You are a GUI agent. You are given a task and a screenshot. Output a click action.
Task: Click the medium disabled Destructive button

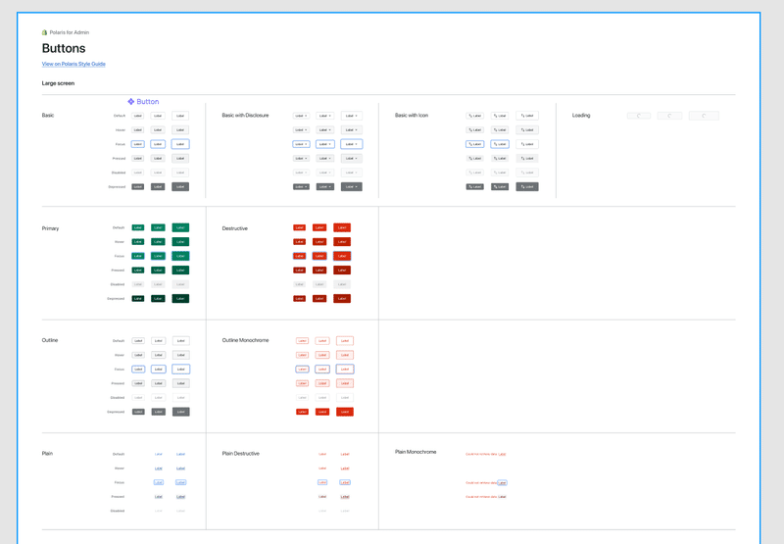tap(319, 284)
